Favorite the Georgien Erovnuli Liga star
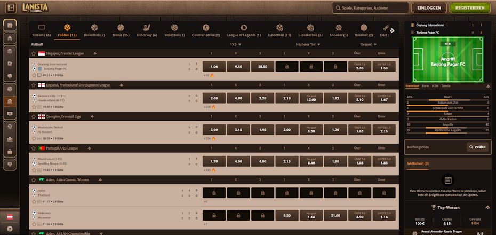The image size is (496, 235). coord(34,116)
